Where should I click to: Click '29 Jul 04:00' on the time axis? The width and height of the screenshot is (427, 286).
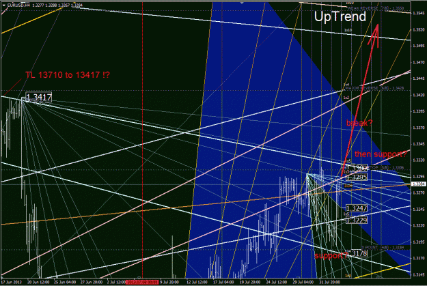[x=303, y=282]
